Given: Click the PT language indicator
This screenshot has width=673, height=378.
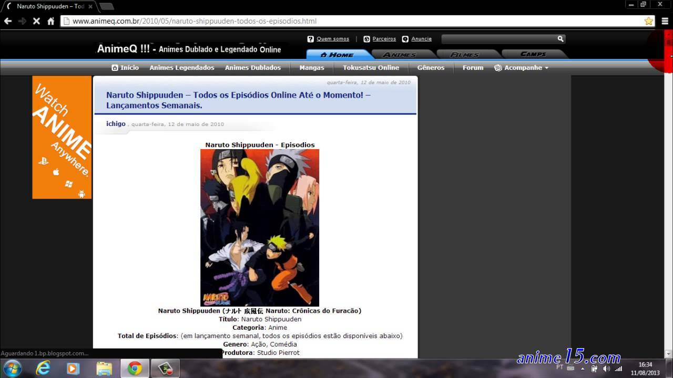Looking at the screenshot, I should [559, 367].
